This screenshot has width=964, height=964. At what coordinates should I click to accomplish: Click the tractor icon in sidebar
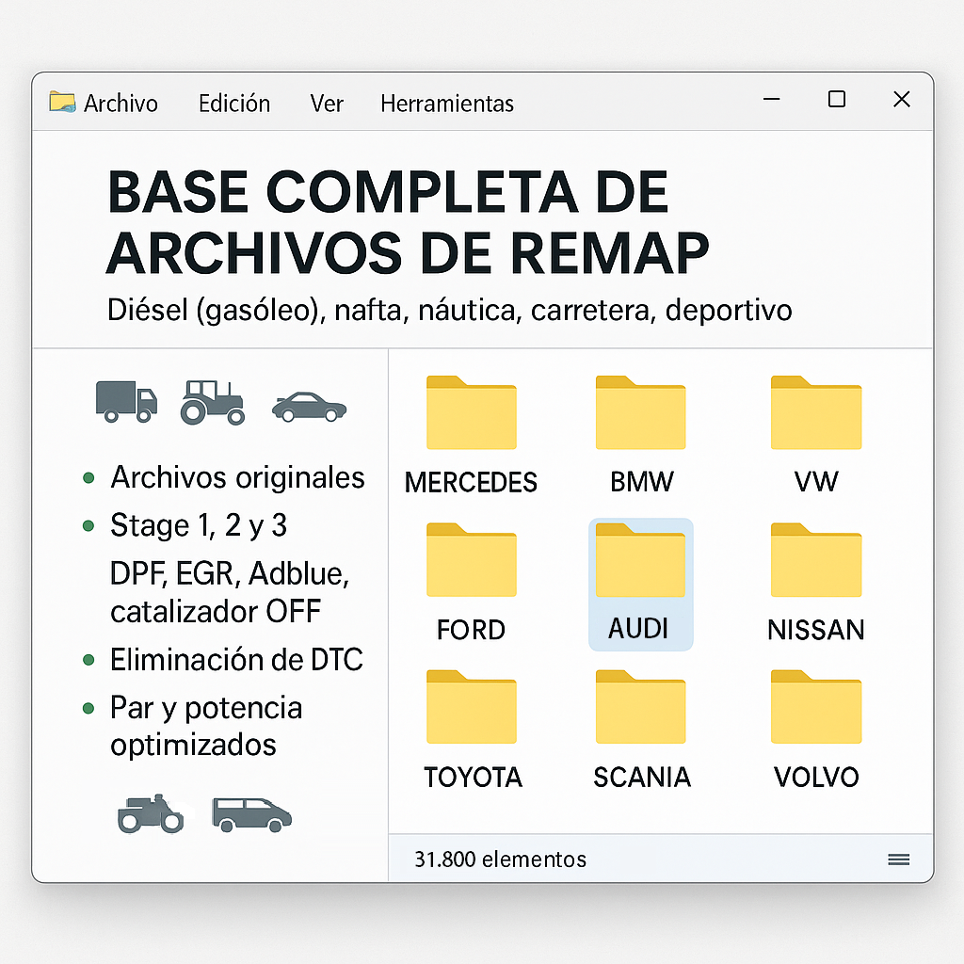coord(213,403)
